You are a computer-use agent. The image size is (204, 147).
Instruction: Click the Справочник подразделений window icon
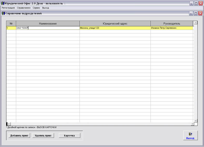(3, 13)
